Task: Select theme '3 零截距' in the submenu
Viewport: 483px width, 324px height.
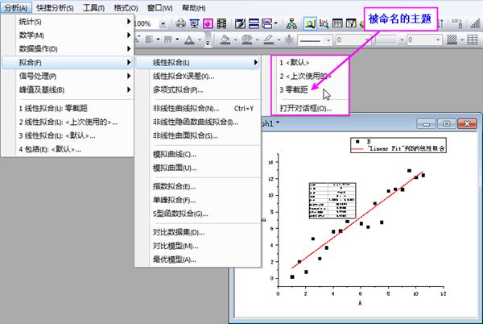Action: coord(294,89)
